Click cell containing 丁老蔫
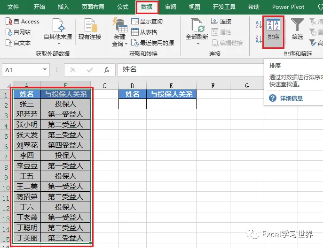Screen dimensions: 323x248 [27, 218]
